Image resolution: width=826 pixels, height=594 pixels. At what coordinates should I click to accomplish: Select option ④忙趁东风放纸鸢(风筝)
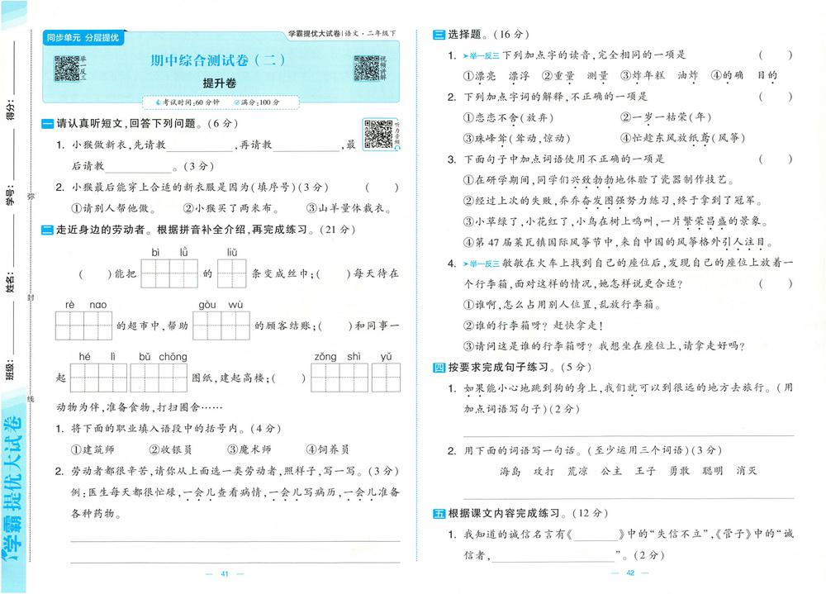tap(683, 139)
